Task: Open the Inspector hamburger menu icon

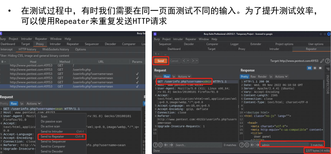Action: pos(327,69)
